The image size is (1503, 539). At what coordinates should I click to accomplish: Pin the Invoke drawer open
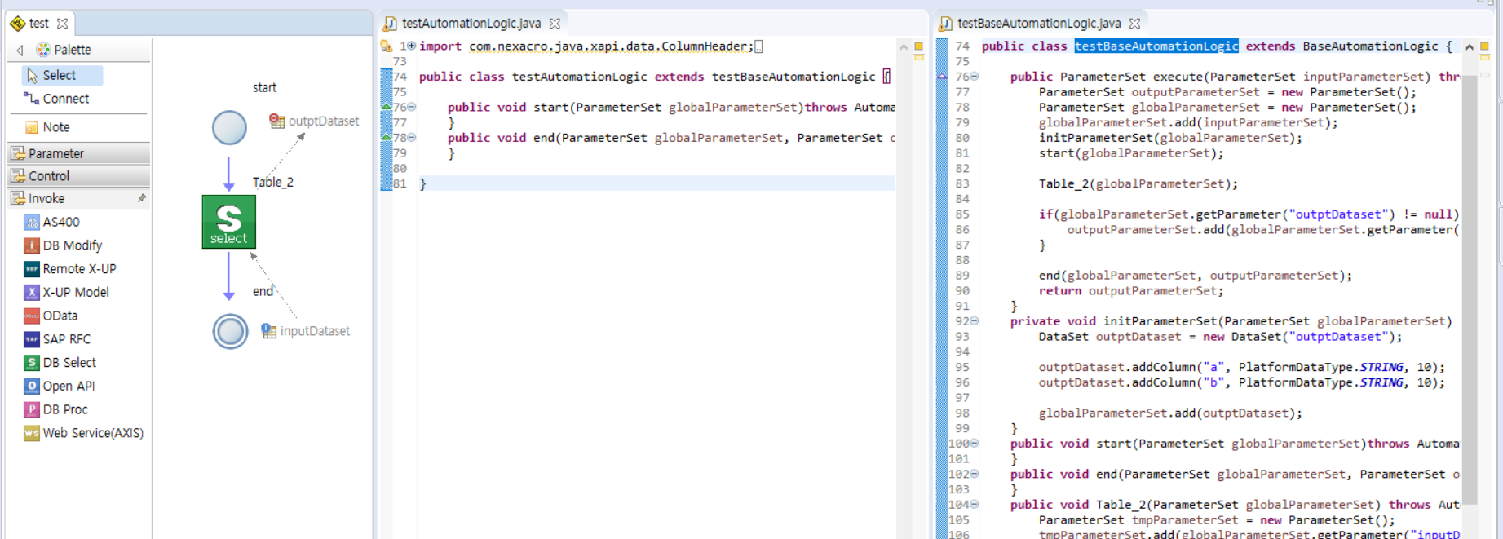coord(142,198)
